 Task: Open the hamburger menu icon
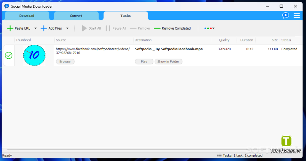tap(297, 15)
